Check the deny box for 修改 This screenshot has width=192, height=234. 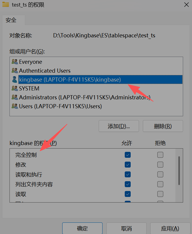pyautogui.click(x=160, y=165)
